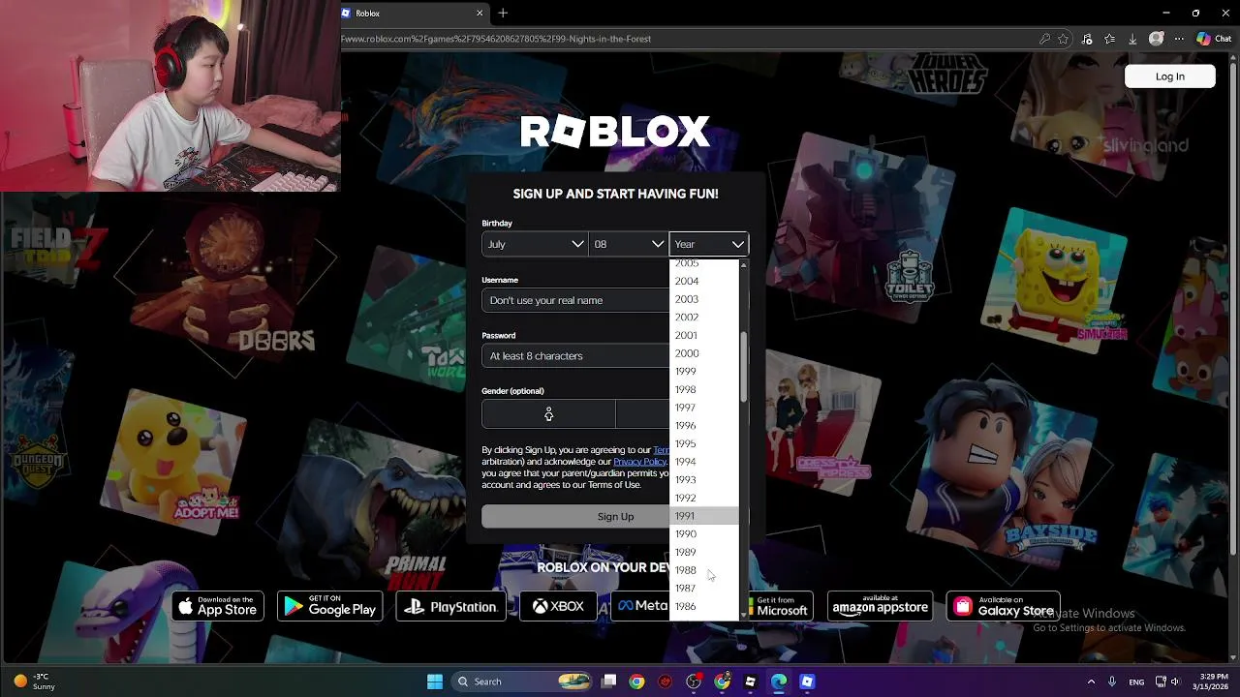1240x697 pixels.
Task: Open the weather widget showing Sunny
Action: 35,682
